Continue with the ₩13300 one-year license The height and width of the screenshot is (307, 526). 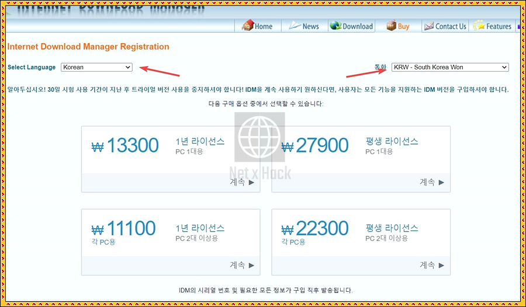pos(242,182)
